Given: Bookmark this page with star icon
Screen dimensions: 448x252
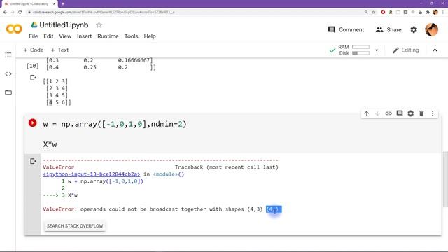Looking at the screenshot, I should click(374, 13).
